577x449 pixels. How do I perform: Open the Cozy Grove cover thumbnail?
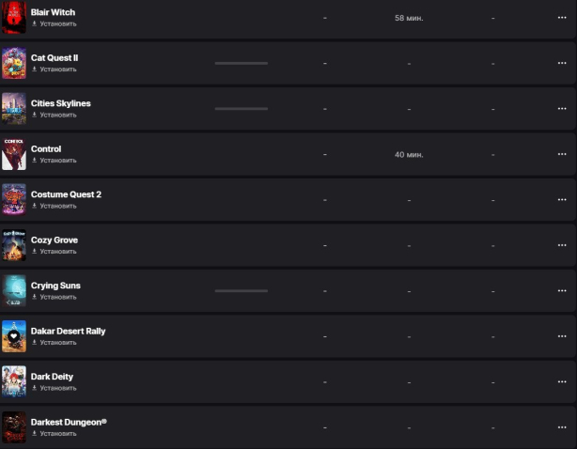[x=14, y=245]
